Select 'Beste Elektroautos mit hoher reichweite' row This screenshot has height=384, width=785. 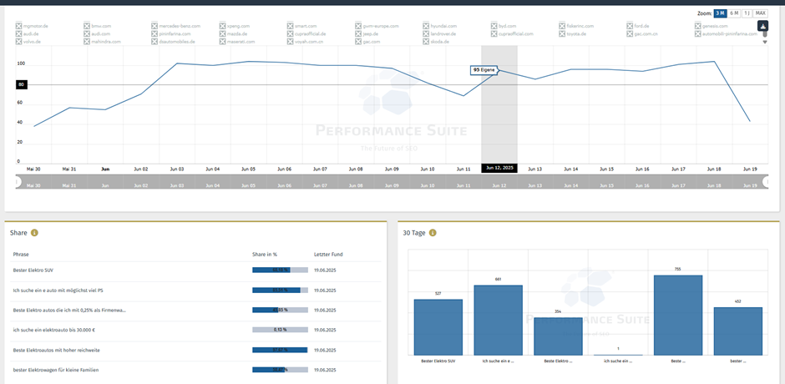195,351
